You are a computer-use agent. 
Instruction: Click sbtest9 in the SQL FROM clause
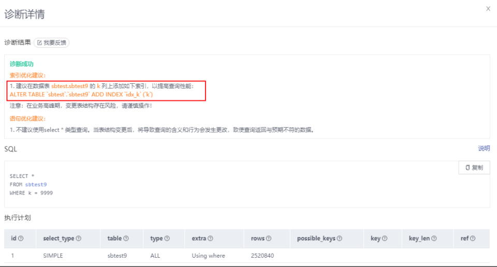[x=36, y=184]
